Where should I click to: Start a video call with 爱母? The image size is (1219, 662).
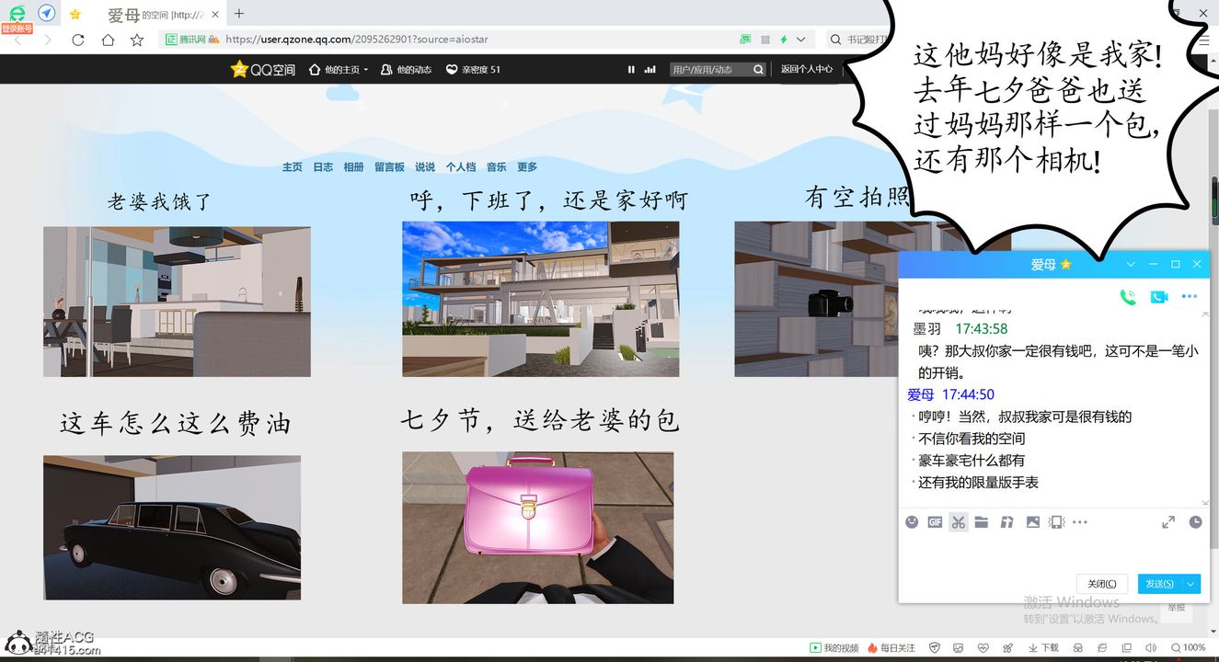pos(1158,296)
